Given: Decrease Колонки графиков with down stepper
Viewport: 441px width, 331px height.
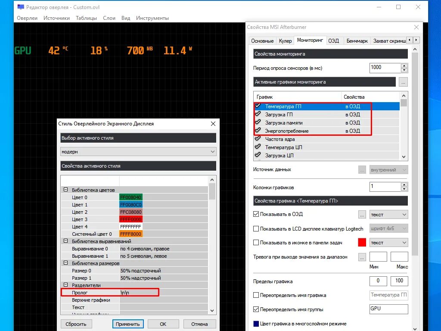Looking at the screenshot, I should click(404, 189).
